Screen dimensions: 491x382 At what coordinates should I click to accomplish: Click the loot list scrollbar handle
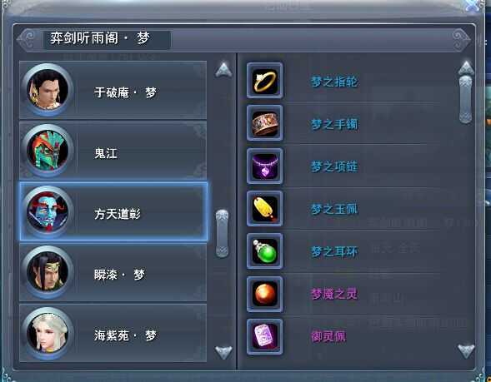click(466, 99)
